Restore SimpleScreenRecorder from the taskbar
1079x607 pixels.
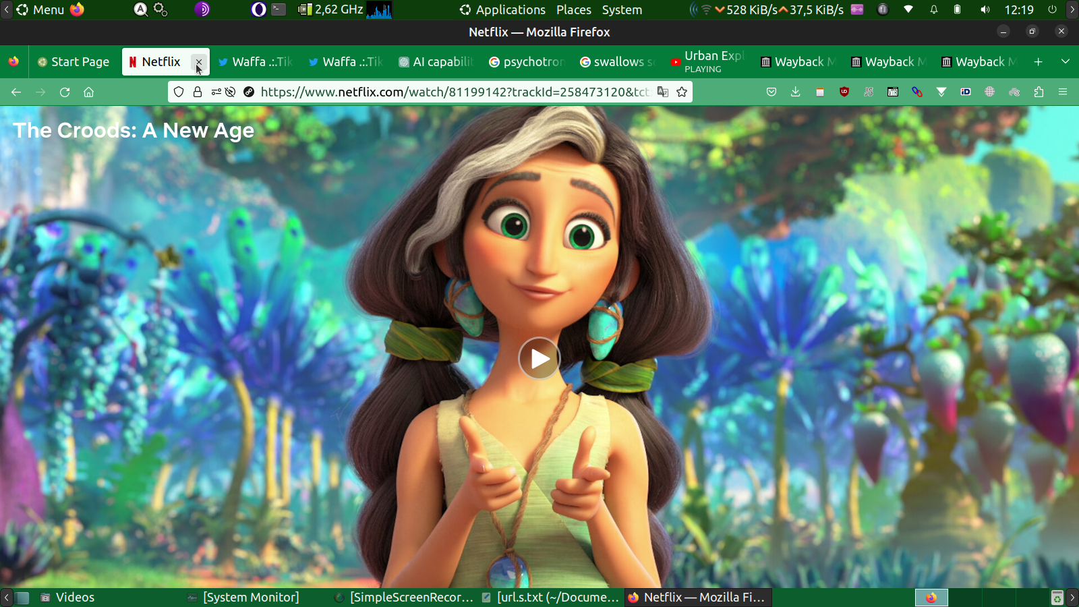pos(405,597)
